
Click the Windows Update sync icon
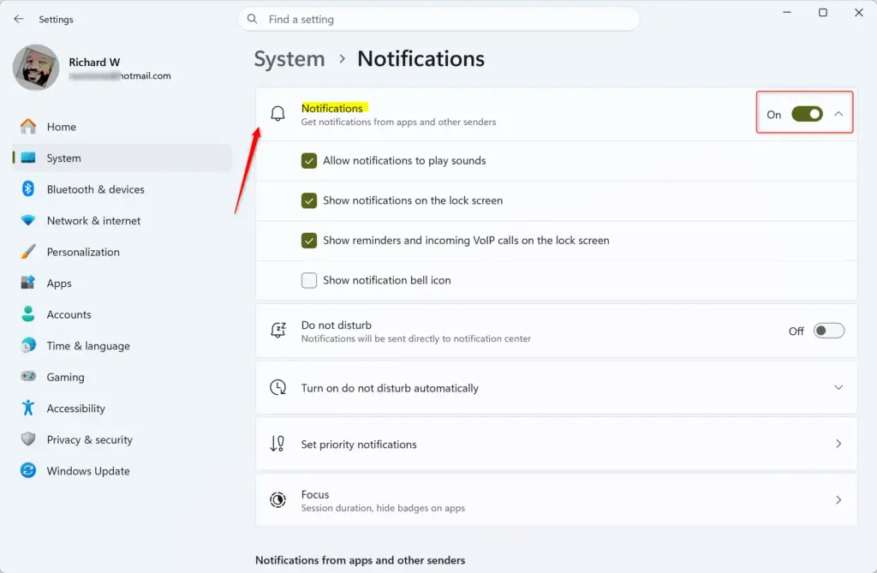pyautogui.click(x=28, y=470)
